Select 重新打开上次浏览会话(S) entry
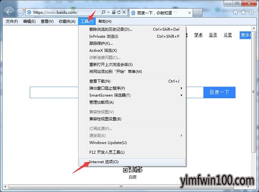 pyautogui.click(x=132, y=65)
